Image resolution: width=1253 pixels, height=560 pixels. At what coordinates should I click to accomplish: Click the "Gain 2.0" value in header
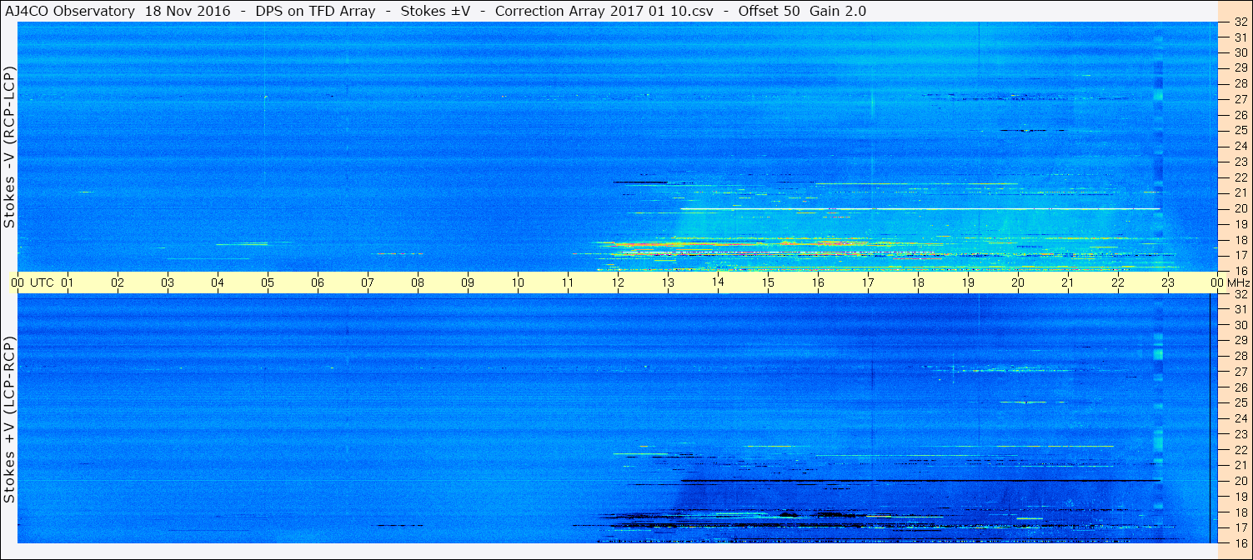coord(838,11)
